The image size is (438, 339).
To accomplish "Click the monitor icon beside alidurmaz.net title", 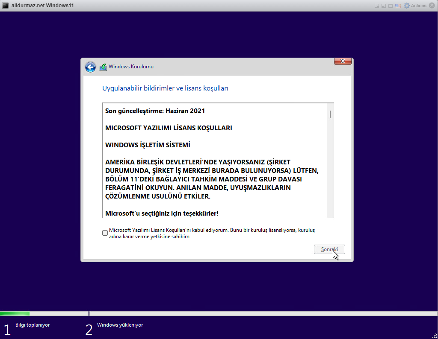I will [5, 5].
